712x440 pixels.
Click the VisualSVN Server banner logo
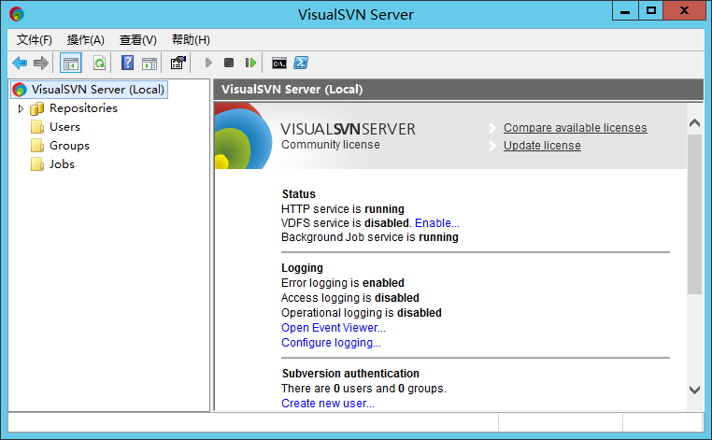click(243, 135)
